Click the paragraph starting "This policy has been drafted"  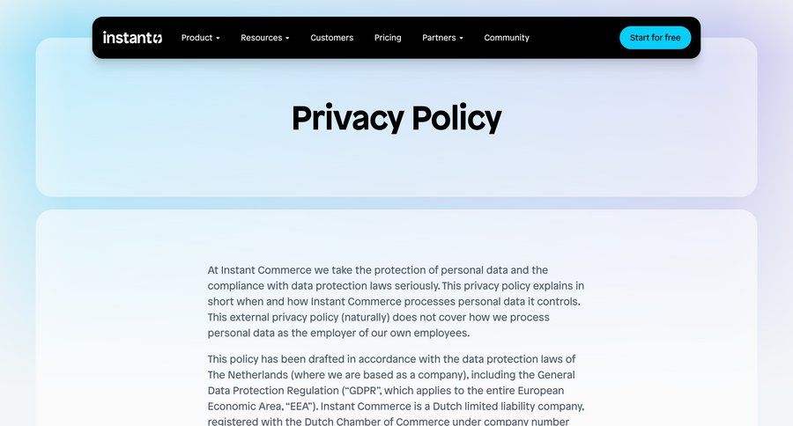click(396, 390)
